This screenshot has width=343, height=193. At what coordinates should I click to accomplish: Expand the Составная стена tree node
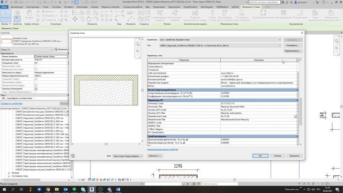pos(9,176)
